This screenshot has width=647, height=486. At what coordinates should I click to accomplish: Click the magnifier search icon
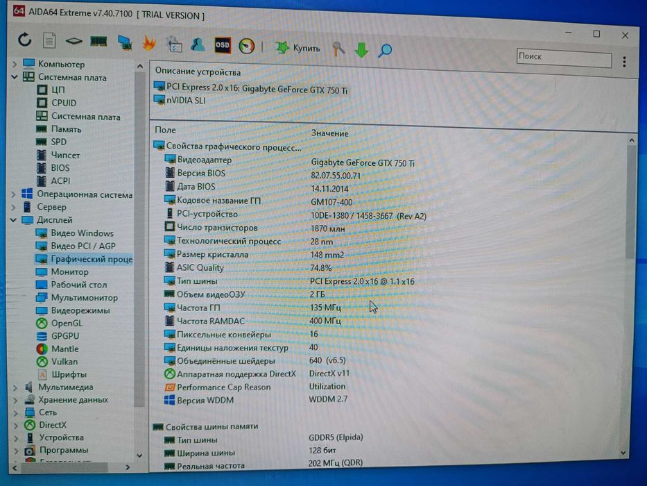click(x=386, y=51)
